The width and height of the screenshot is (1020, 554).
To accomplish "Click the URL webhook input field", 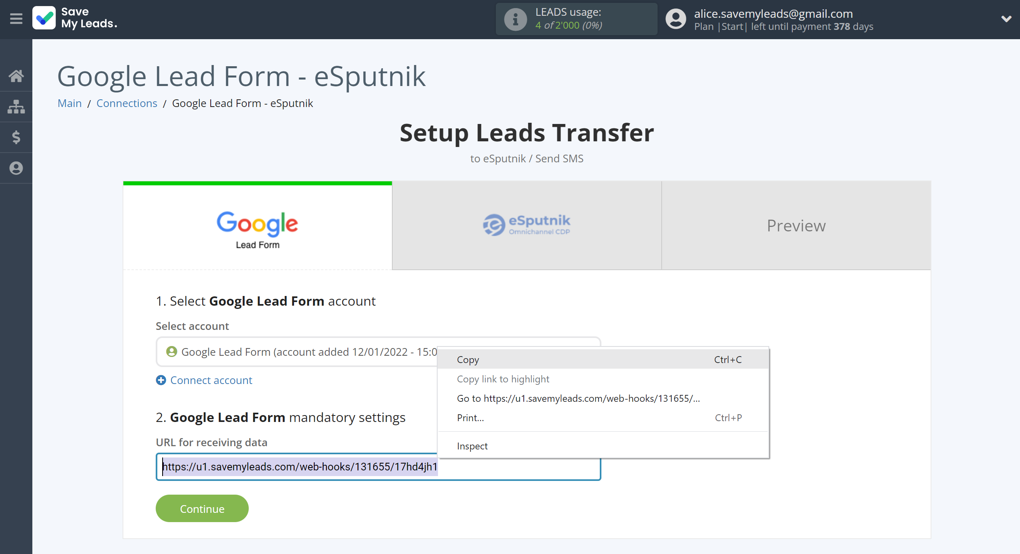I will click(378, 467).
